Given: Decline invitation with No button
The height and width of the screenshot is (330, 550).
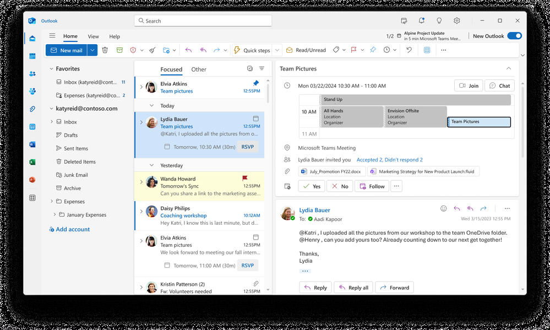Looking at the screenshot, I should point(340,186).
